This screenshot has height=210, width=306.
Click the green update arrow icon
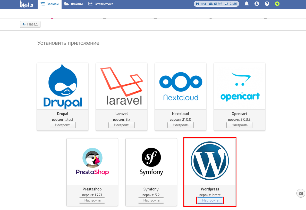277,4
